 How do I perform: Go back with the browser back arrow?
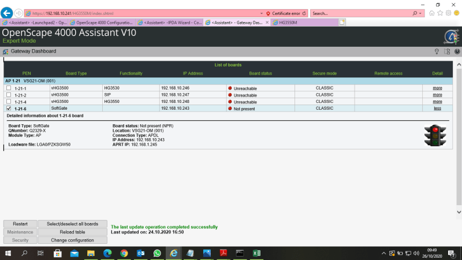coord(7,13)
